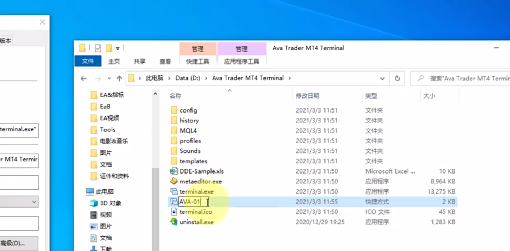Sort files by the 类型 column header
Image resolution: width=510 pixels, height=251 pixels.
371,96
